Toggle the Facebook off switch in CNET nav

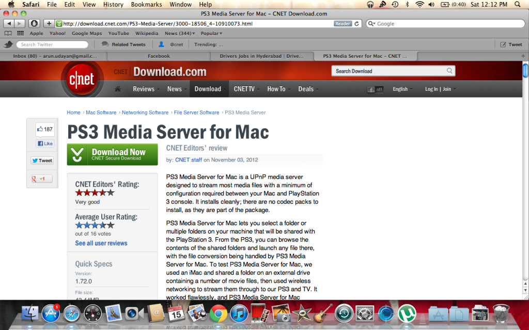tap(375, 89)
